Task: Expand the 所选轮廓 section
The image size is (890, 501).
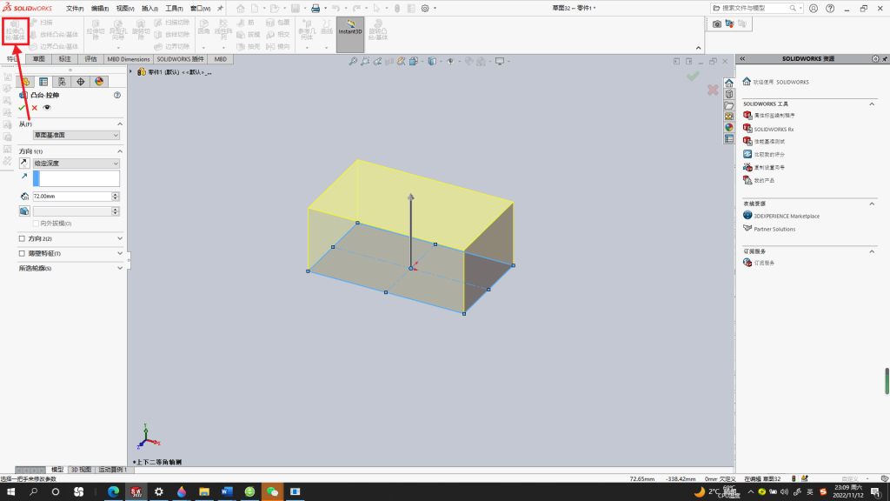Action: tap(70, 268)
